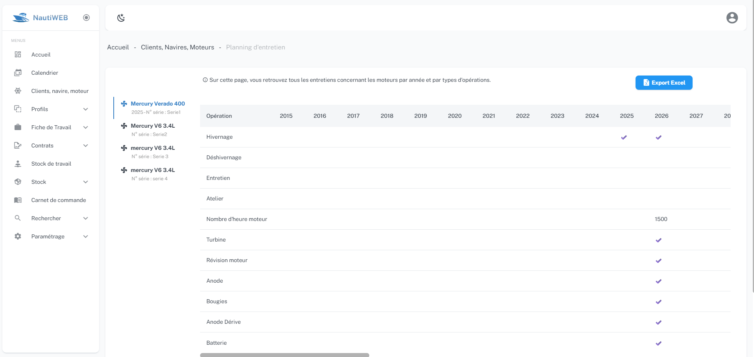This screenshot has height=357, width=754.
Task: Click the Accueil dashboard icon in sidebar
Action: tap(18, 55)
